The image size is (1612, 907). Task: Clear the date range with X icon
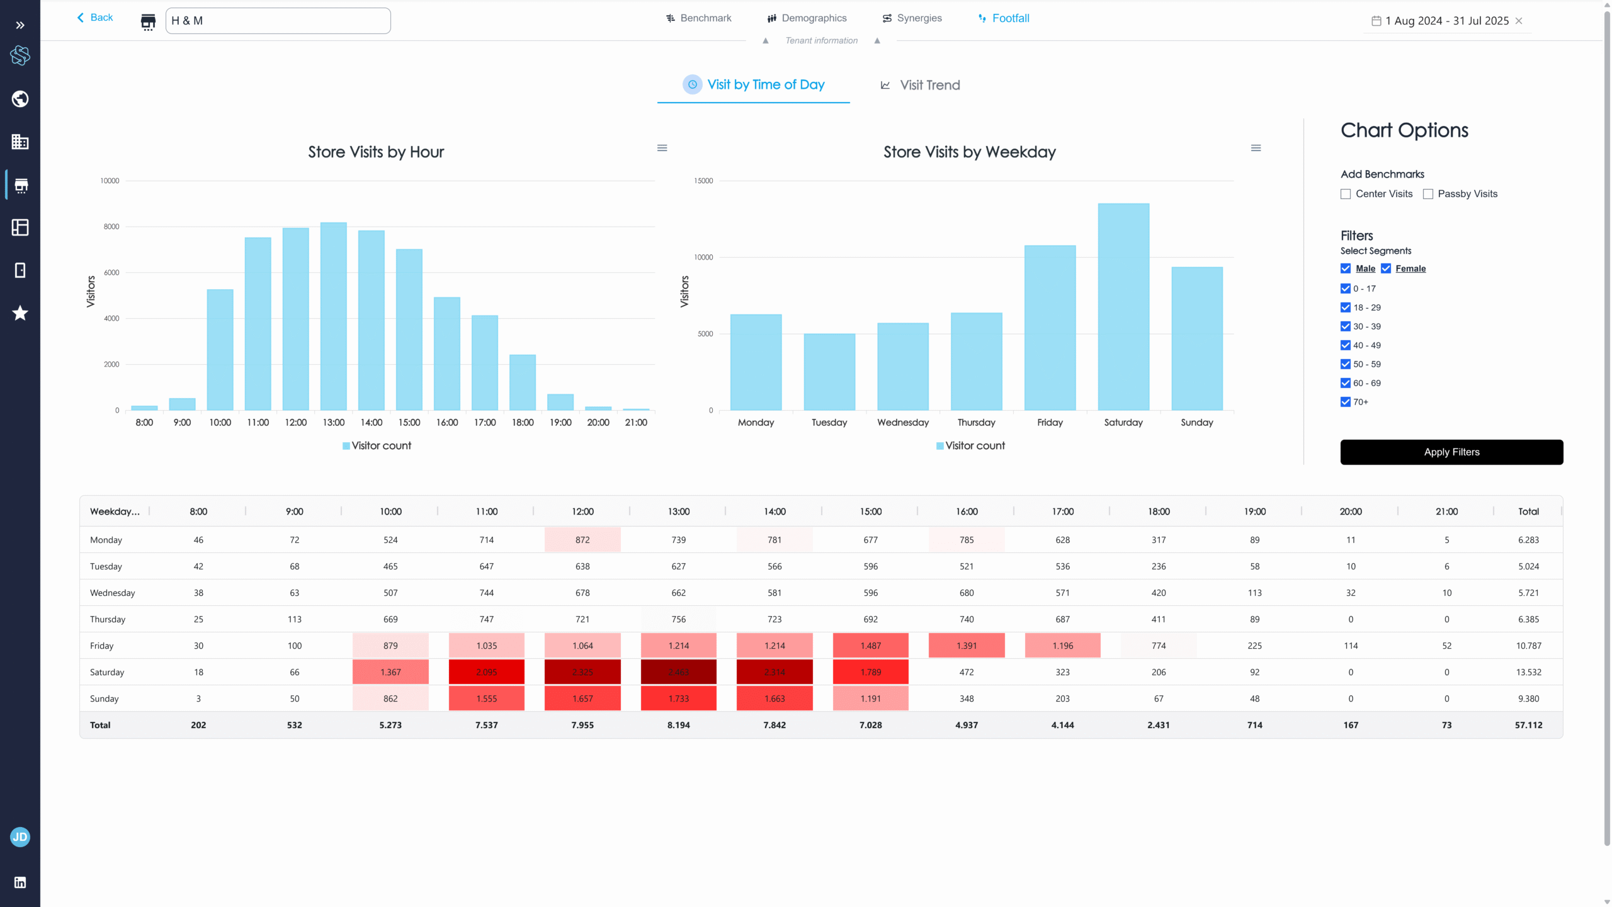point(1519,21)
